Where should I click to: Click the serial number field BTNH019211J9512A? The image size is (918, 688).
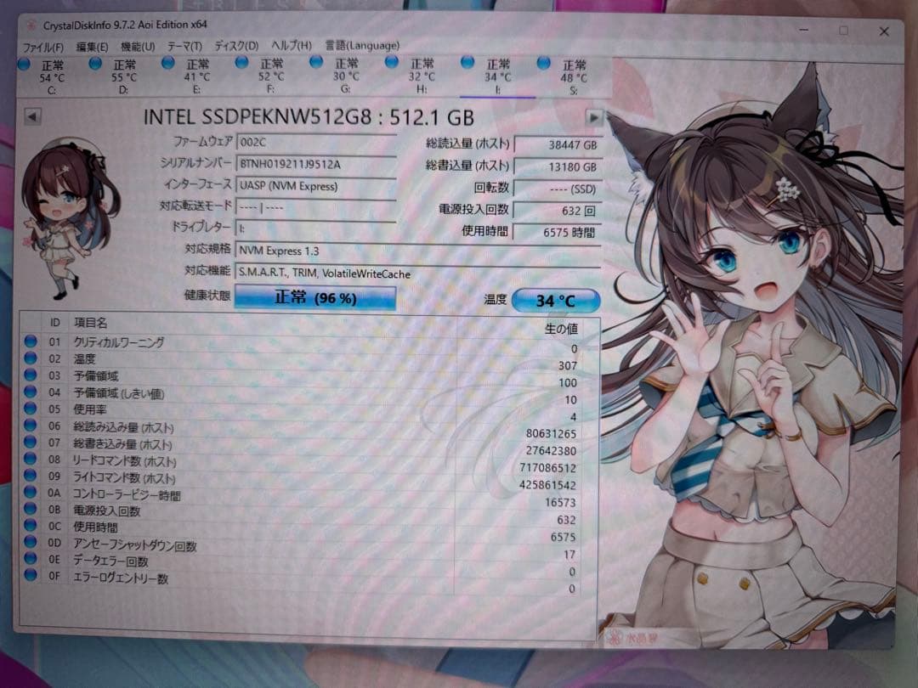coord(316,165)
